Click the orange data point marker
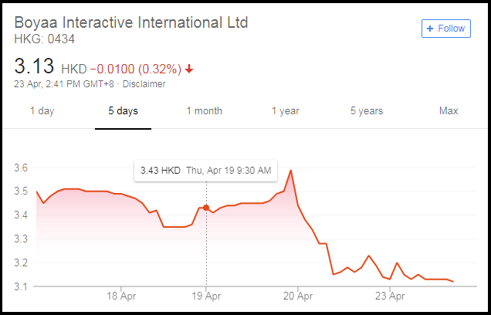Image resolution: width=491 pixels, height=315 pixels. tap(206, 208)
